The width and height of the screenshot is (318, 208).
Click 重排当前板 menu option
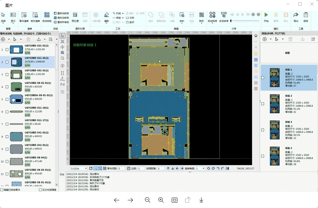[x=61, y=13]
